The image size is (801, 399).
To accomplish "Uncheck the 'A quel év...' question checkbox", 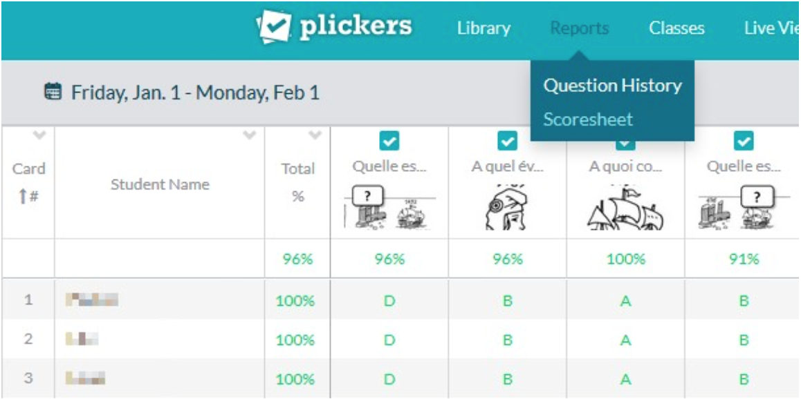I will pos(507,142).
